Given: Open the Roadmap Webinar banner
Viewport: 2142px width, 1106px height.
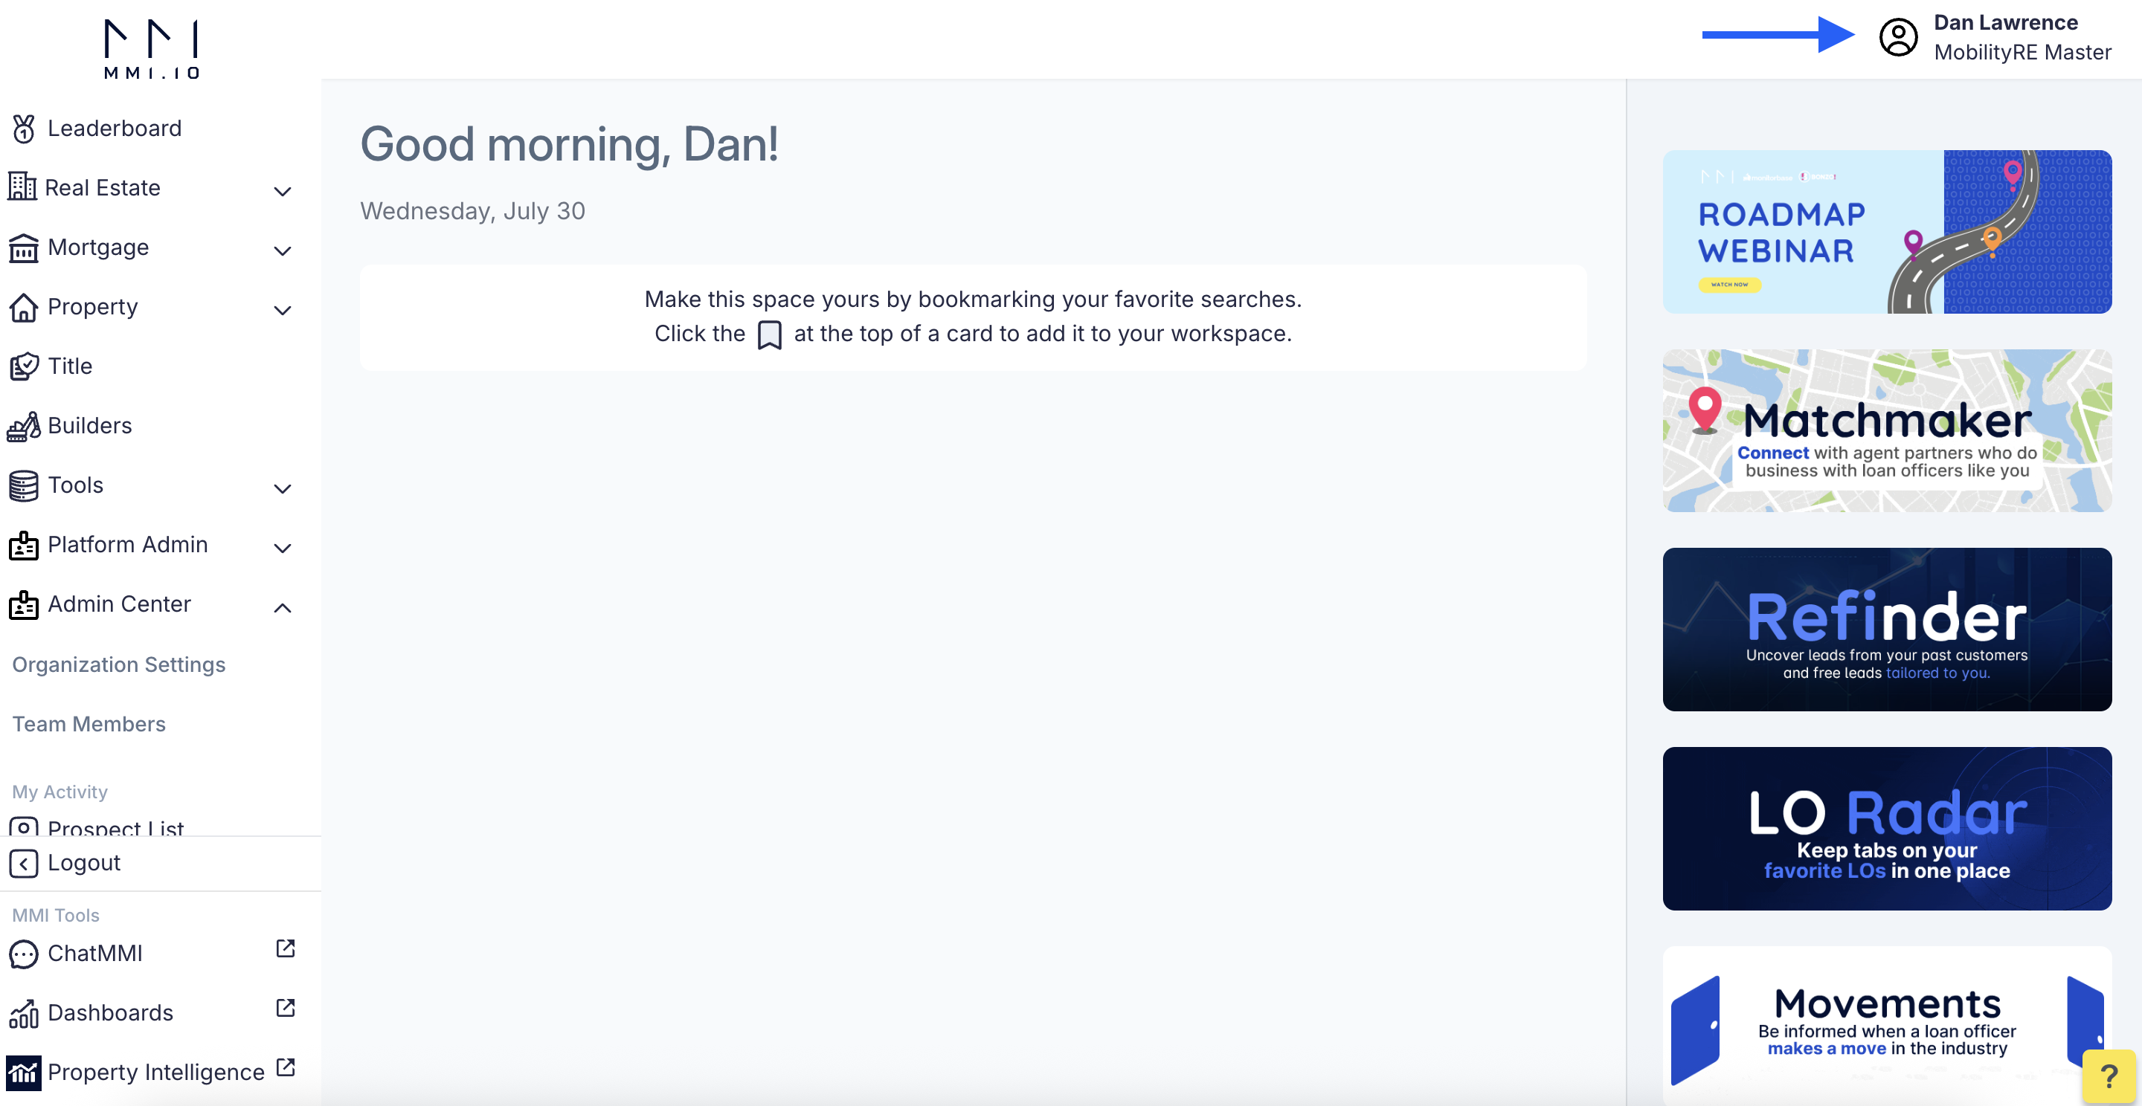Looking at the screenshot, I should point(1887,232).
